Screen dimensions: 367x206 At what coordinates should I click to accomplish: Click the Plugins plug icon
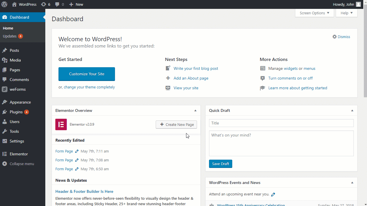tap(5, 112)
